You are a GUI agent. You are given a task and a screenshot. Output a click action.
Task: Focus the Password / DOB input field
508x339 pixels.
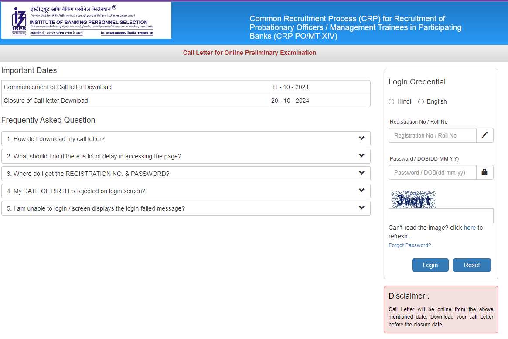coord(433,172)
